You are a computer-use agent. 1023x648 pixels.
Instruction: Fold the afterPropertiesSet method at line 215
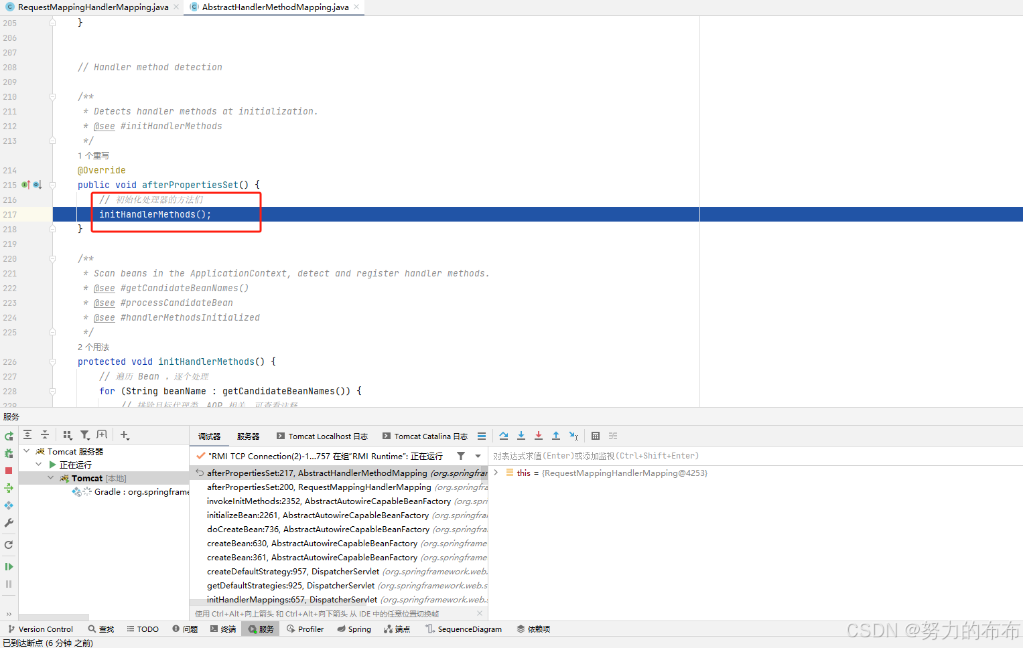coord(52,185)
